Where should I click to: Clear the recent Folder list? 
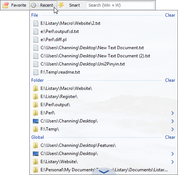click(170, 80)
